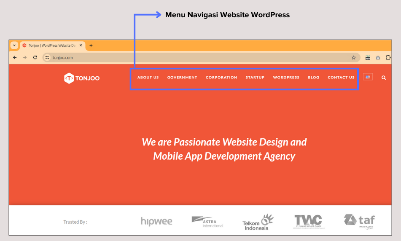Click the address bar showing tonjoo.com
Image resolution: width=401 pixels, height=241 pixels.
pos(201,57)
